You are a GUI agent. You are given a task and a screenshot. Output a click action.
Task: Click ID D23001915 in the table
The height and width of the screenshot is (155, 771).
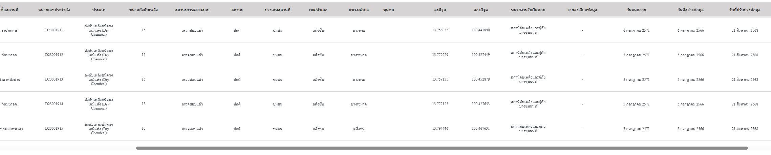[54, 128]
